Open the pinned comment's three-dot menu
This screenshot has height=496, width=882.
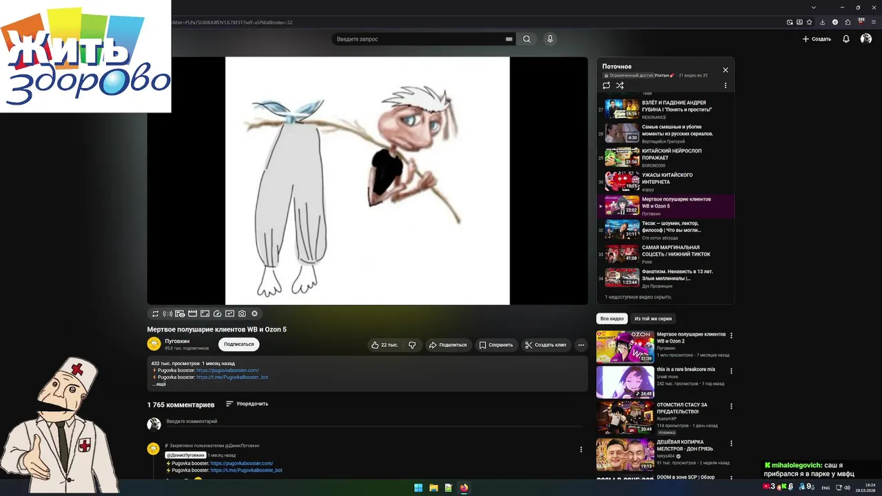point(581,449)
